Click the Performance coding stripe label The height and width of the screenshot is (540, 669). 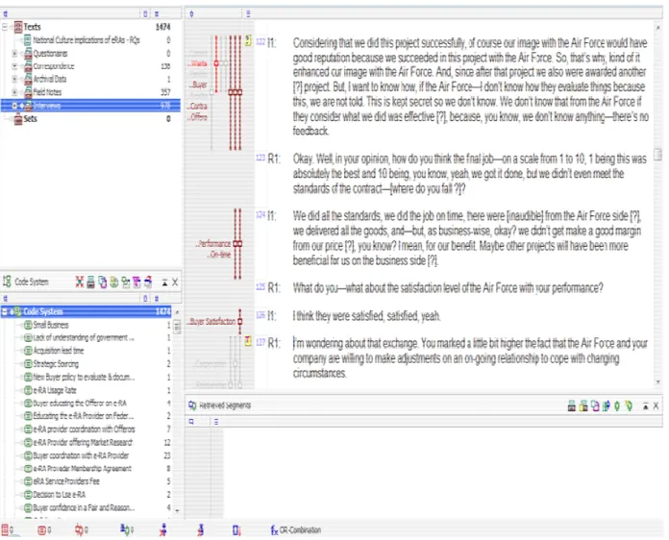pyautogui.click(x=212, y=243)
